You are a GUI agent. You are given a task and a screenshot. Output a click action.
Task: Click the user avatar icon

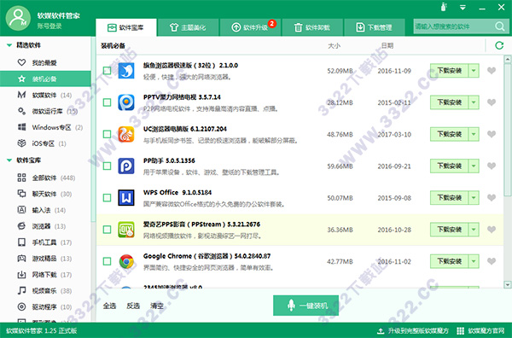coord(18,18)
